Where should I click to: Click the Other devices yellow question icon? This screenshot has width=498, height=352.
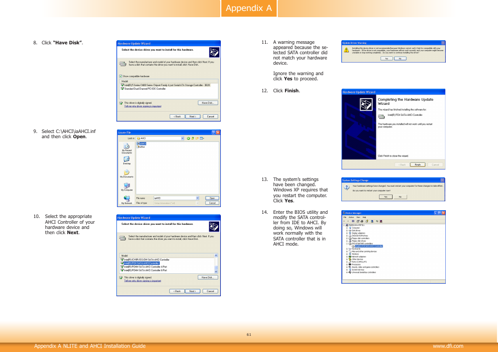(350, 259)
